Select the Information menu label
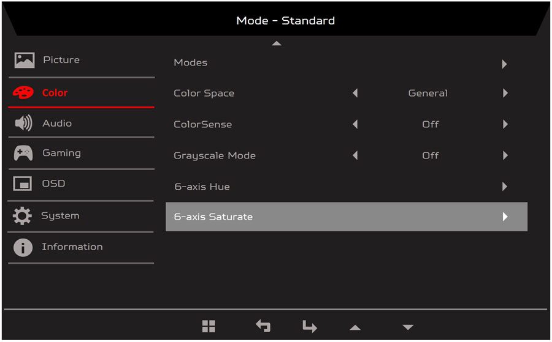 (72, 247)
